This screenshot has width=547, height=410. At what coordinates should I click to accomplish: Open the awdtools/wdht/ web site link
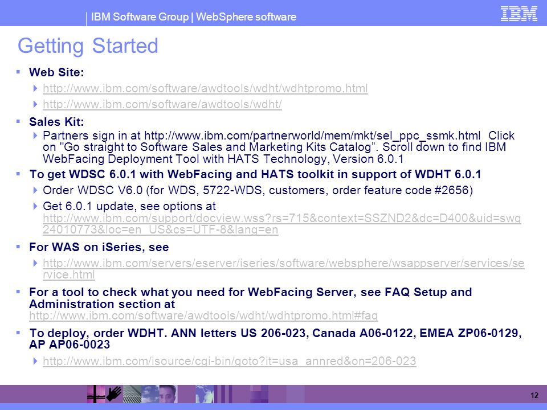pos(162,104)
